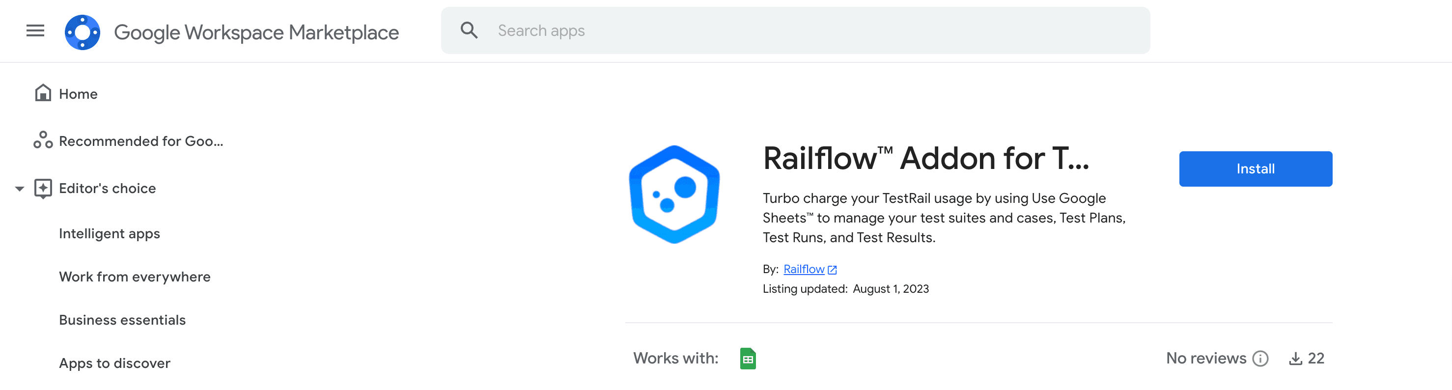Select Editor's choice category
The height and width of the screenshot is (390, 1452).
[107, 188]
